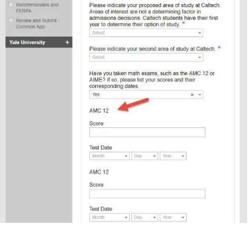Open second area of study dropdown
248x229 pixels.
[146, 57]
